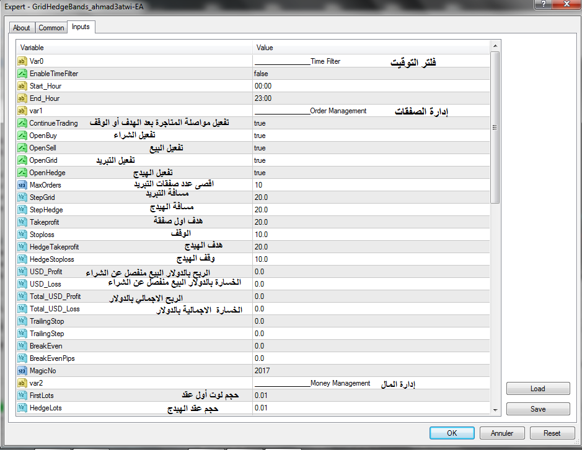
Task: Switch to the About tab
Action: pos(22,28)
